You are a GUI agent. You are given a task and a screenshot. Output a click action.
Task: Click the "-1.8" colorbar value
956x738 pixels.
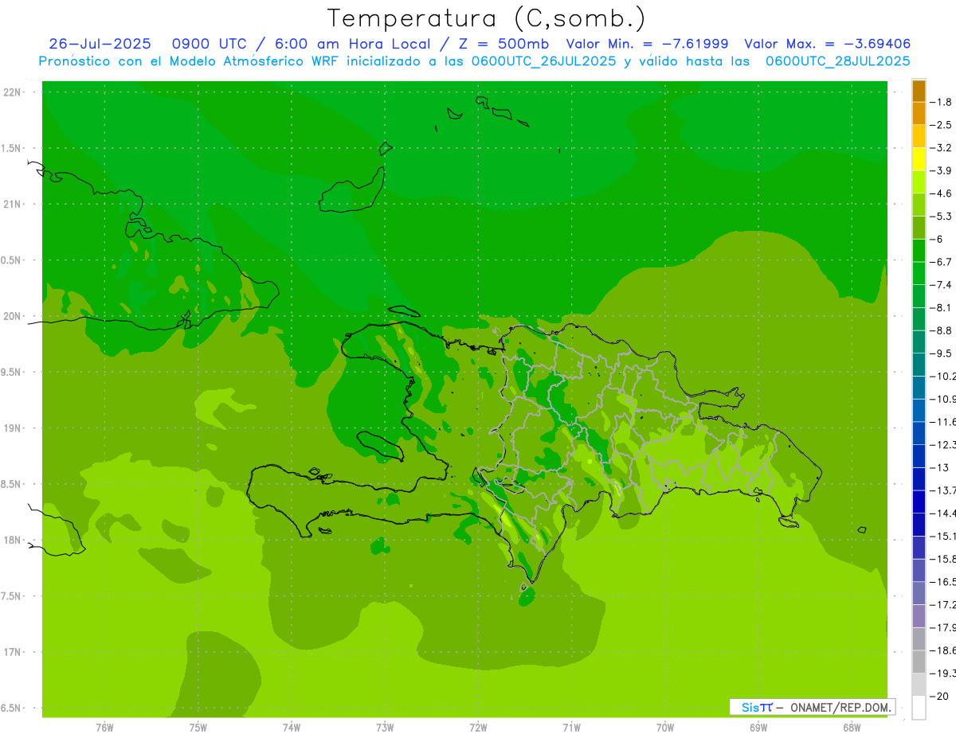941,102
